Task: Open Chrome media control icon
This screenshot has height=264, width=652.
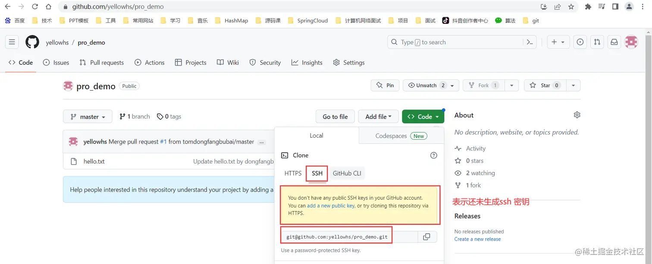Action: click(602, 6)
